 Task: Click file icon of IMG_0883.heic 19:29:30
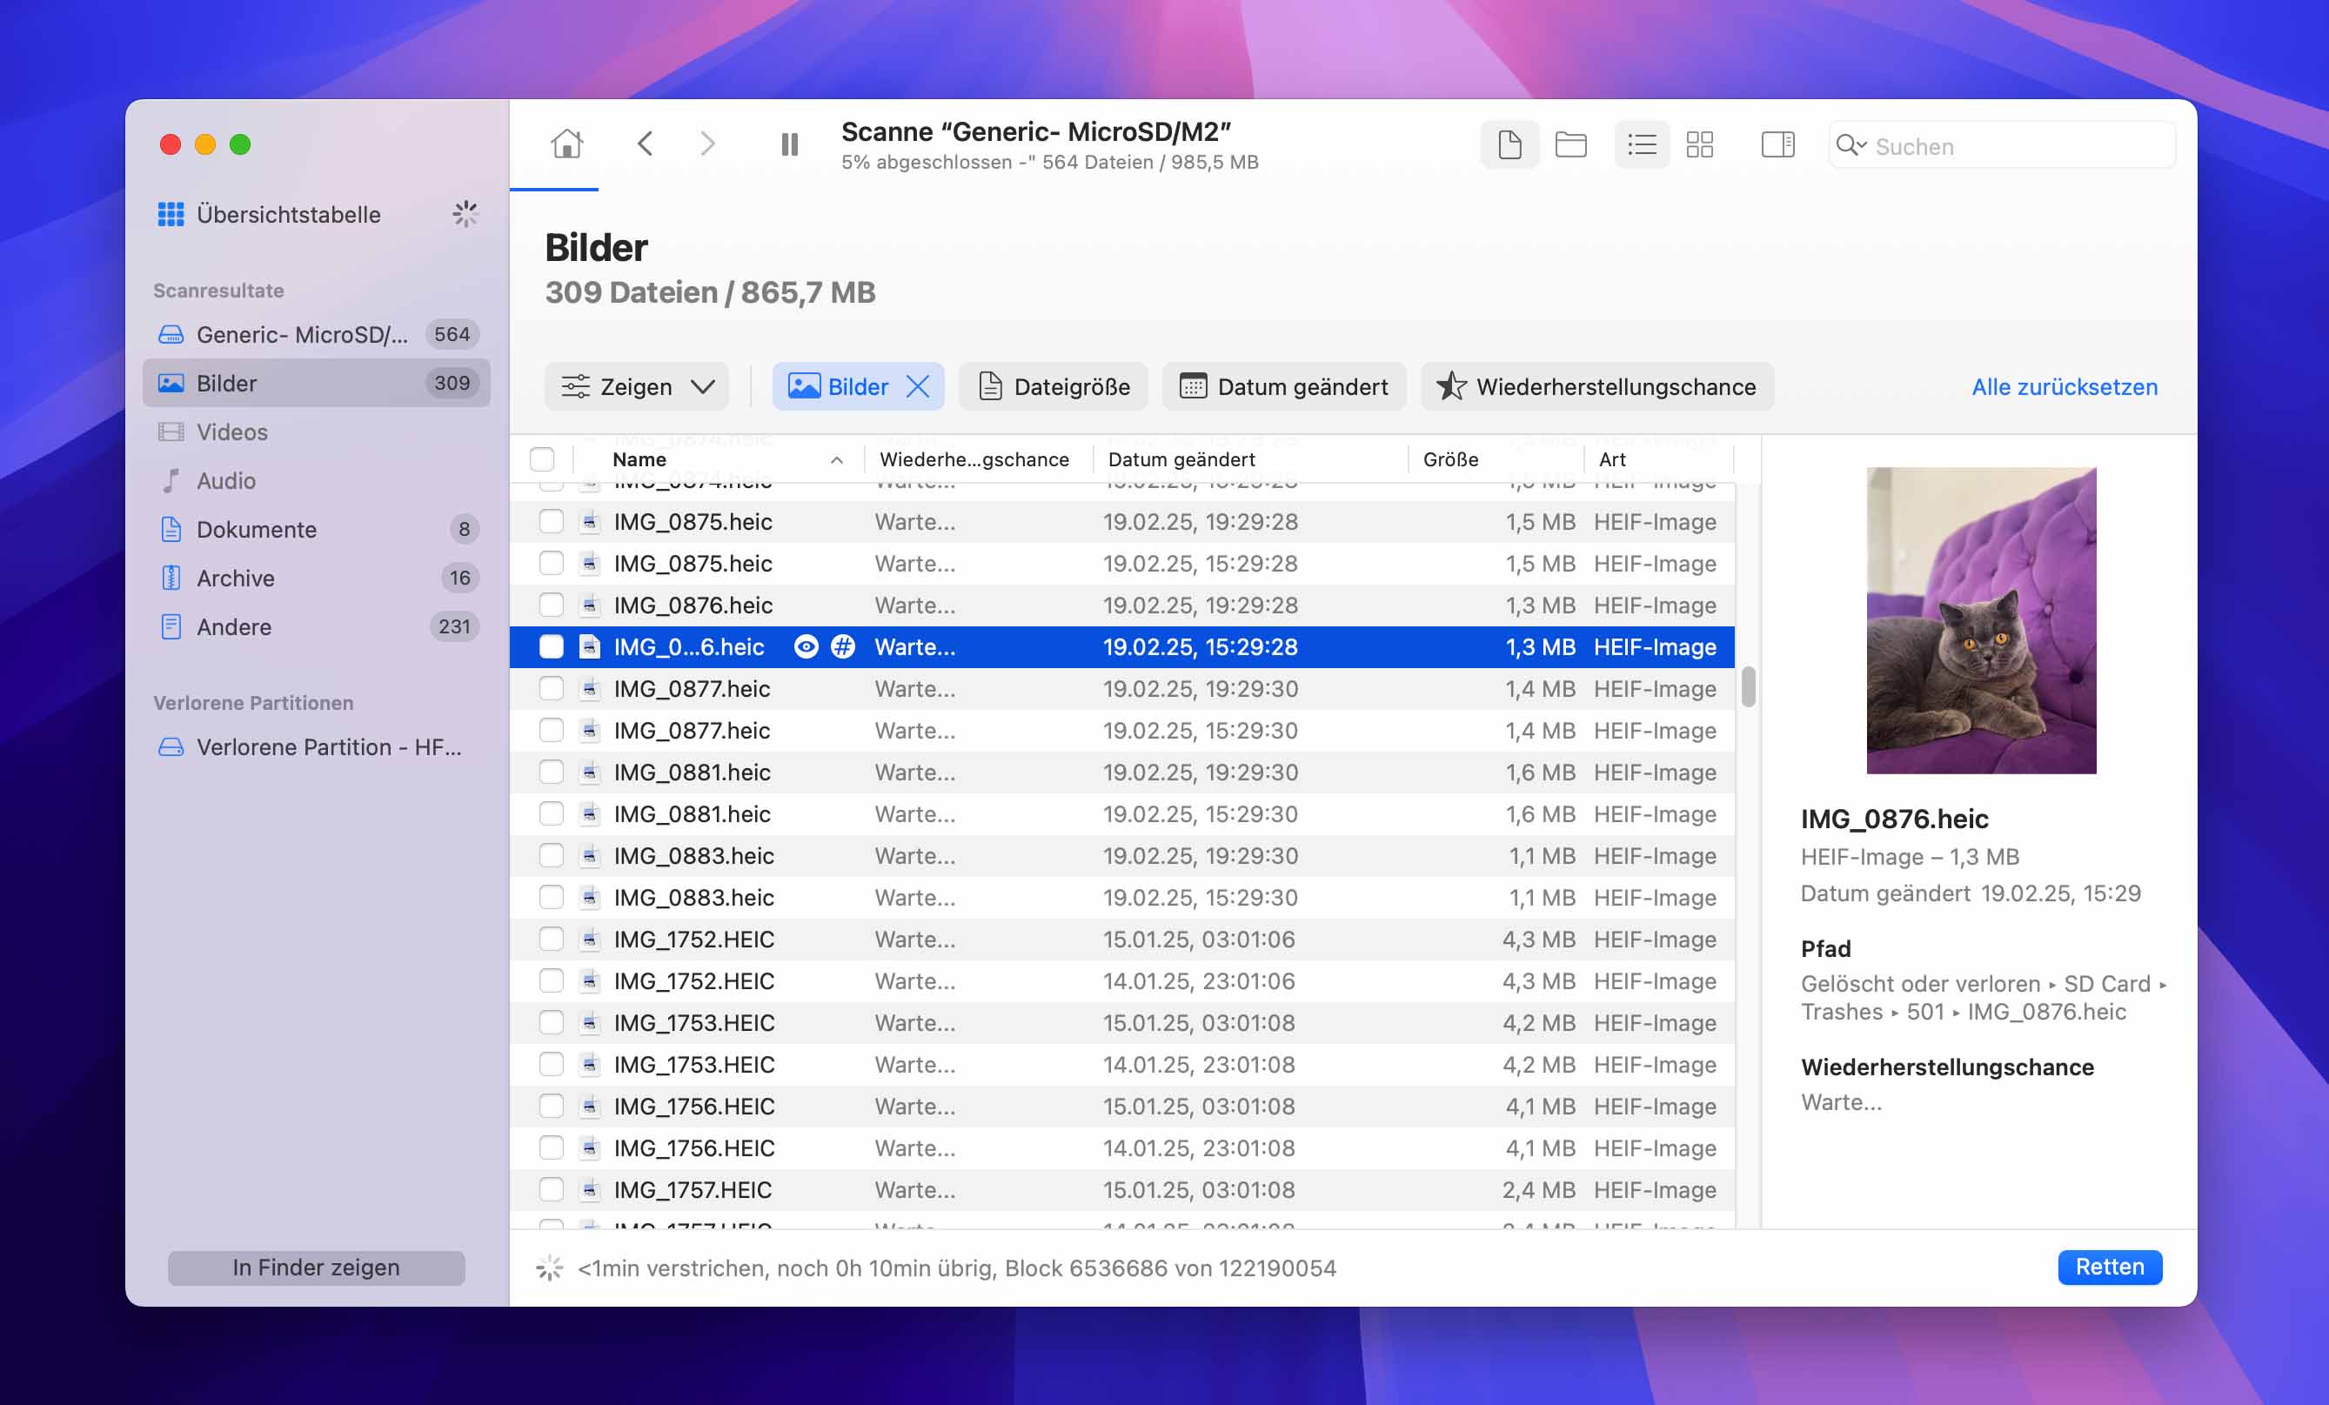point(590,856)
